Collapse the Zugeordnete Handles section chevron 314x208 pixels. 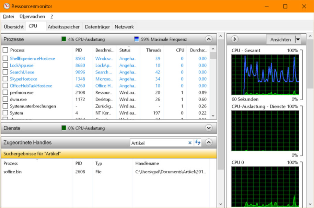(209, 142)
